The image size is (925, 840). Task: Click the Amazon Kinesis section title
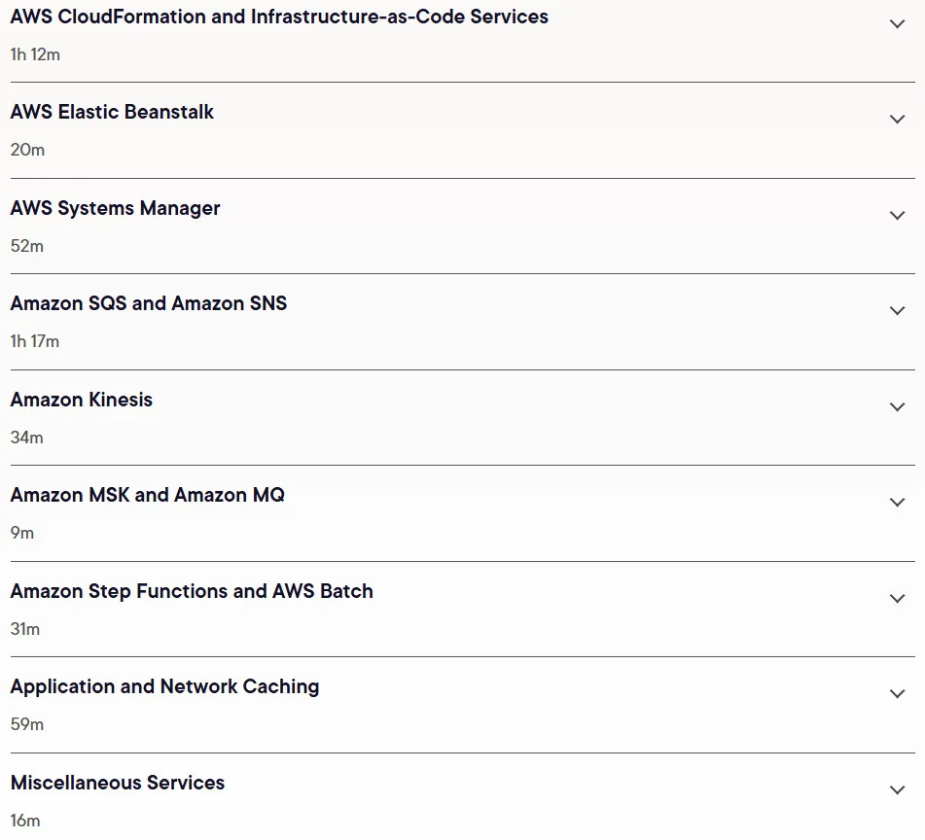[82, 400]
